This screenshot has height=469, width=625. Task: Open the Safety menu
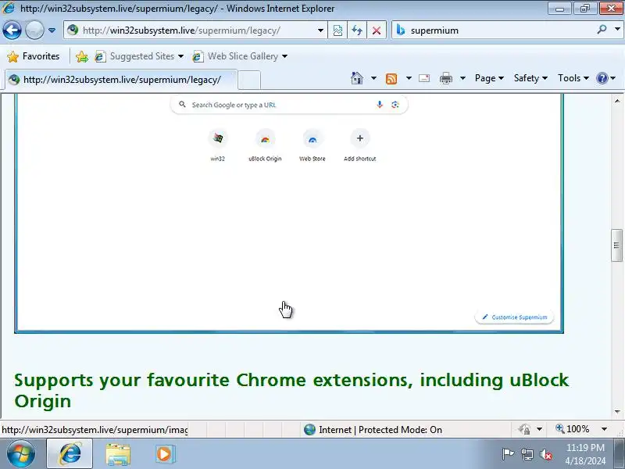tap(530, 78)
